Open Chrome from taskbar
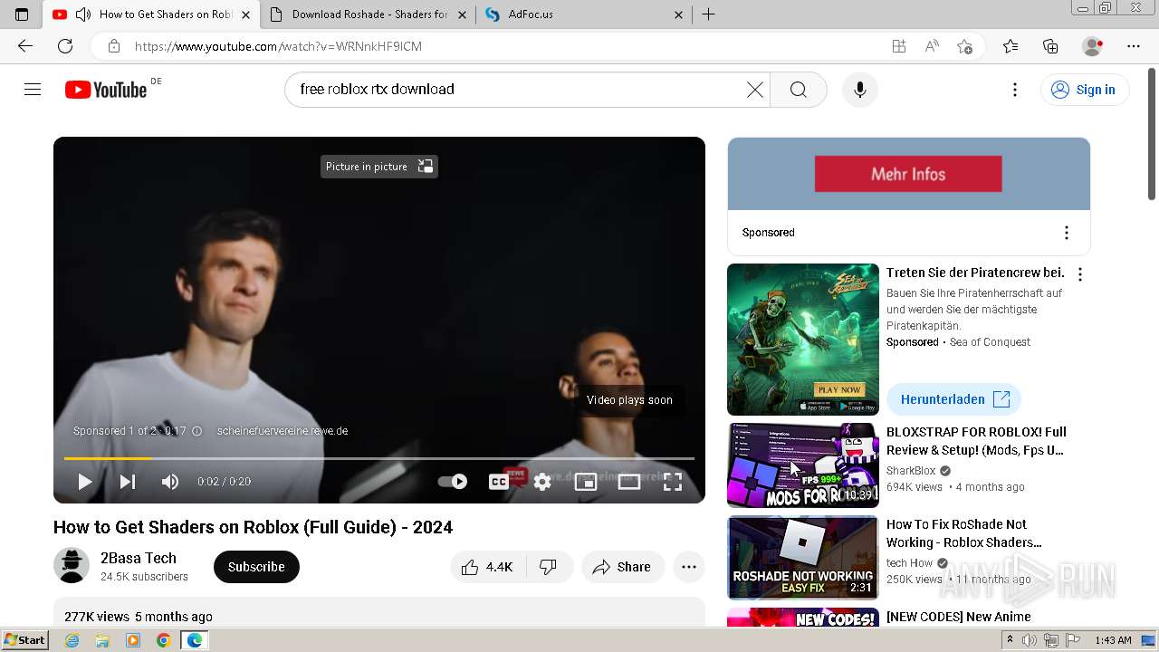 (x=163, y=640)
